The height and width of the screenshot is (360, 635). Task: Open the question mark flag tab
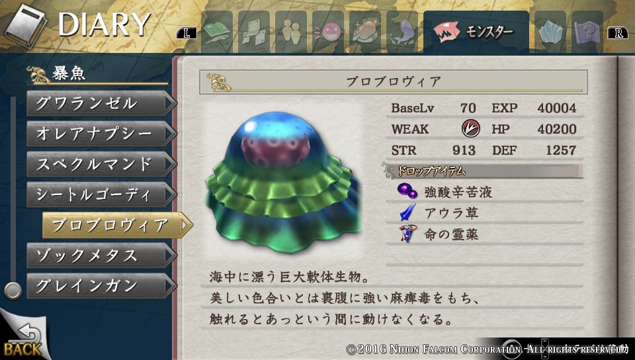click(587, 32)
